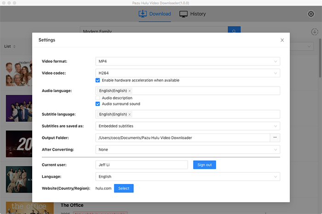Uncheck Audio surround sound
Image resolution: width=322 pixels, height=214 pixels.
pyautogui.click(x=98, y=104)
